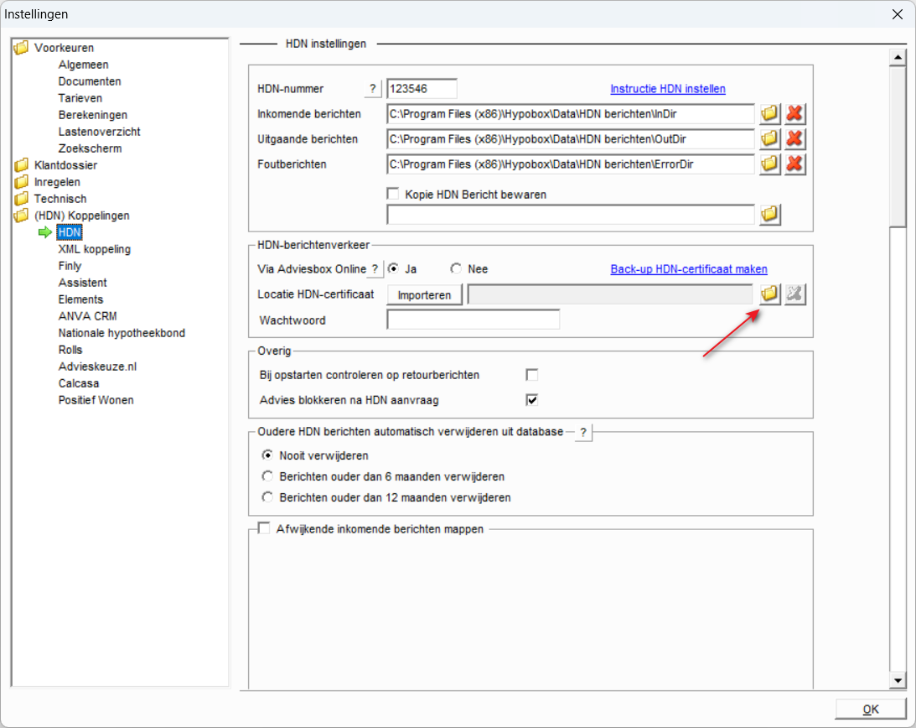
Task: Click the green arrow next to HDN
Action: click(45, 232)
